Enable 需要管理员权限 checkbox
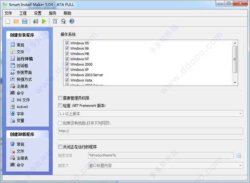 pos(60,98)
